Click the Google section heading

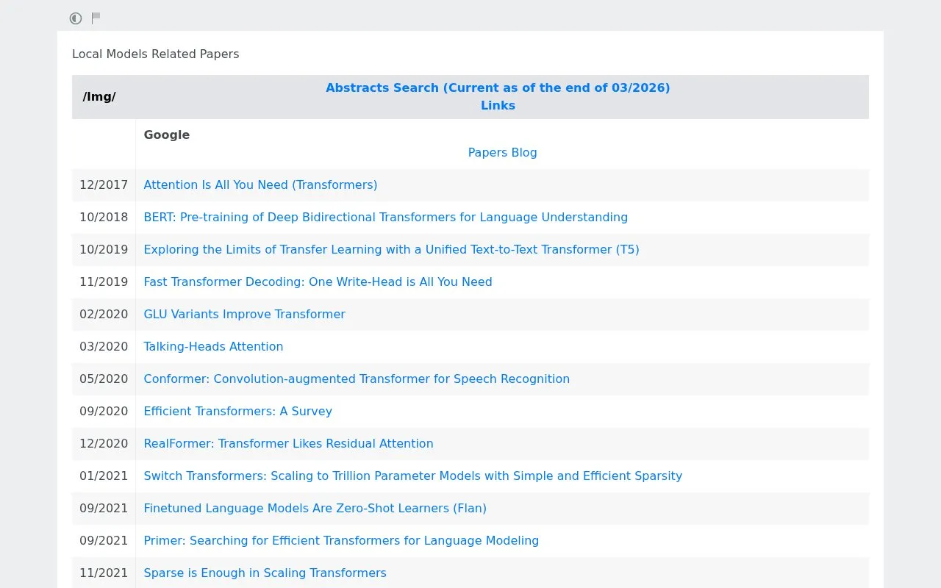click(167, 135)
